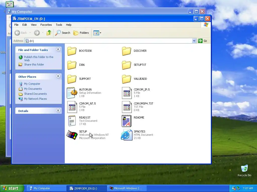Switch to ZRMPOEM_EN (D:) taskbar button
The image size is (257, 192).
87,188
